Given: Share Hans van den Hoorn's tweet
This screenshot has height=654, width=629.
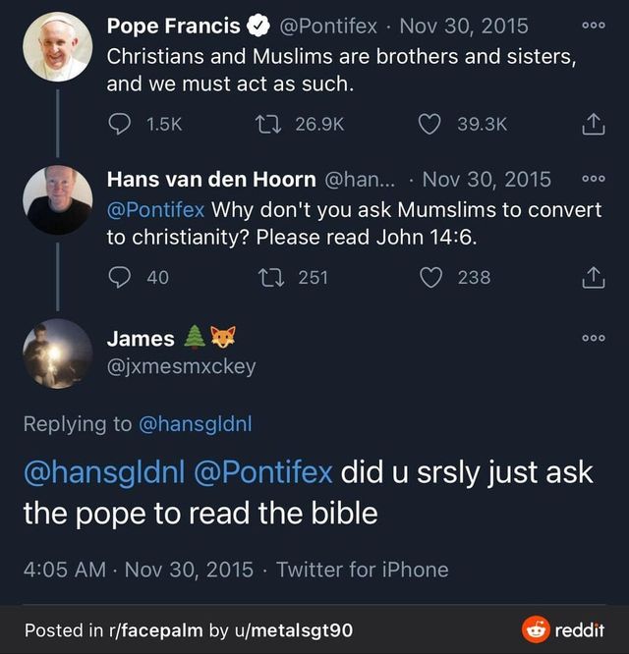Looking at the screenshot, I should click(x=593, y=279).
